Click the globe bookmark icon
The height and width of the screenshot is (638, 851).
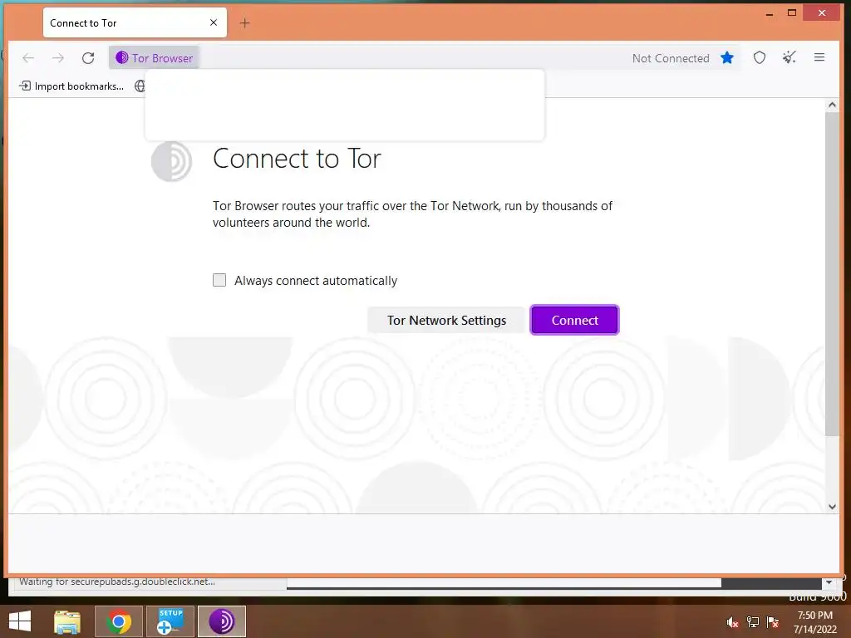coord(140,86)
